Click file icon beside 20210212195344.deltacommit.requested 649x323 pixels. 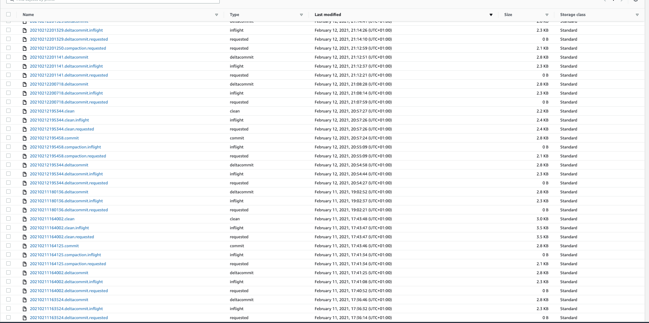click(x=25, y=183)
